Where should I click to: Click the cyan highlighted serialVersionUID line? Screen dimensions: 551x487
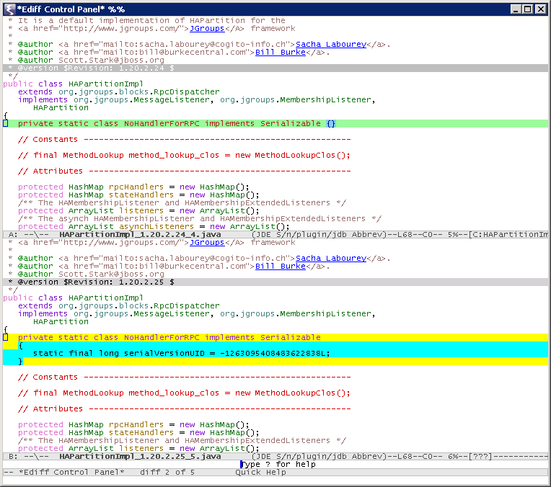pos(181,353)
